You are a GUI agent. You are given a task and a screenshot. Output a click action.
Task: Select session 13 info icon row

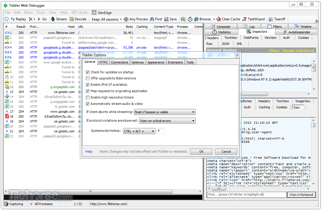7,92
